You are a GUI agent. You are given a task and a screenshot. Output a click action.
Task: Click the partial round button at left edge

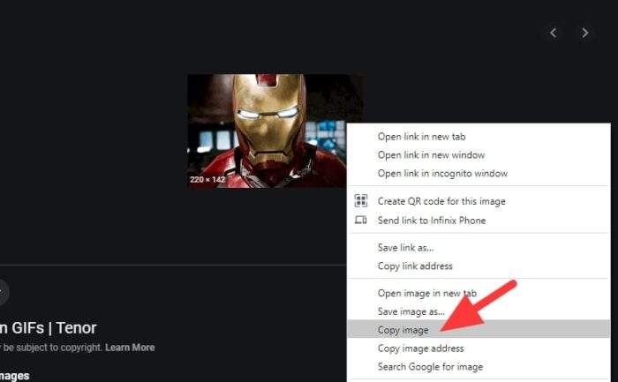coord(4,292)
